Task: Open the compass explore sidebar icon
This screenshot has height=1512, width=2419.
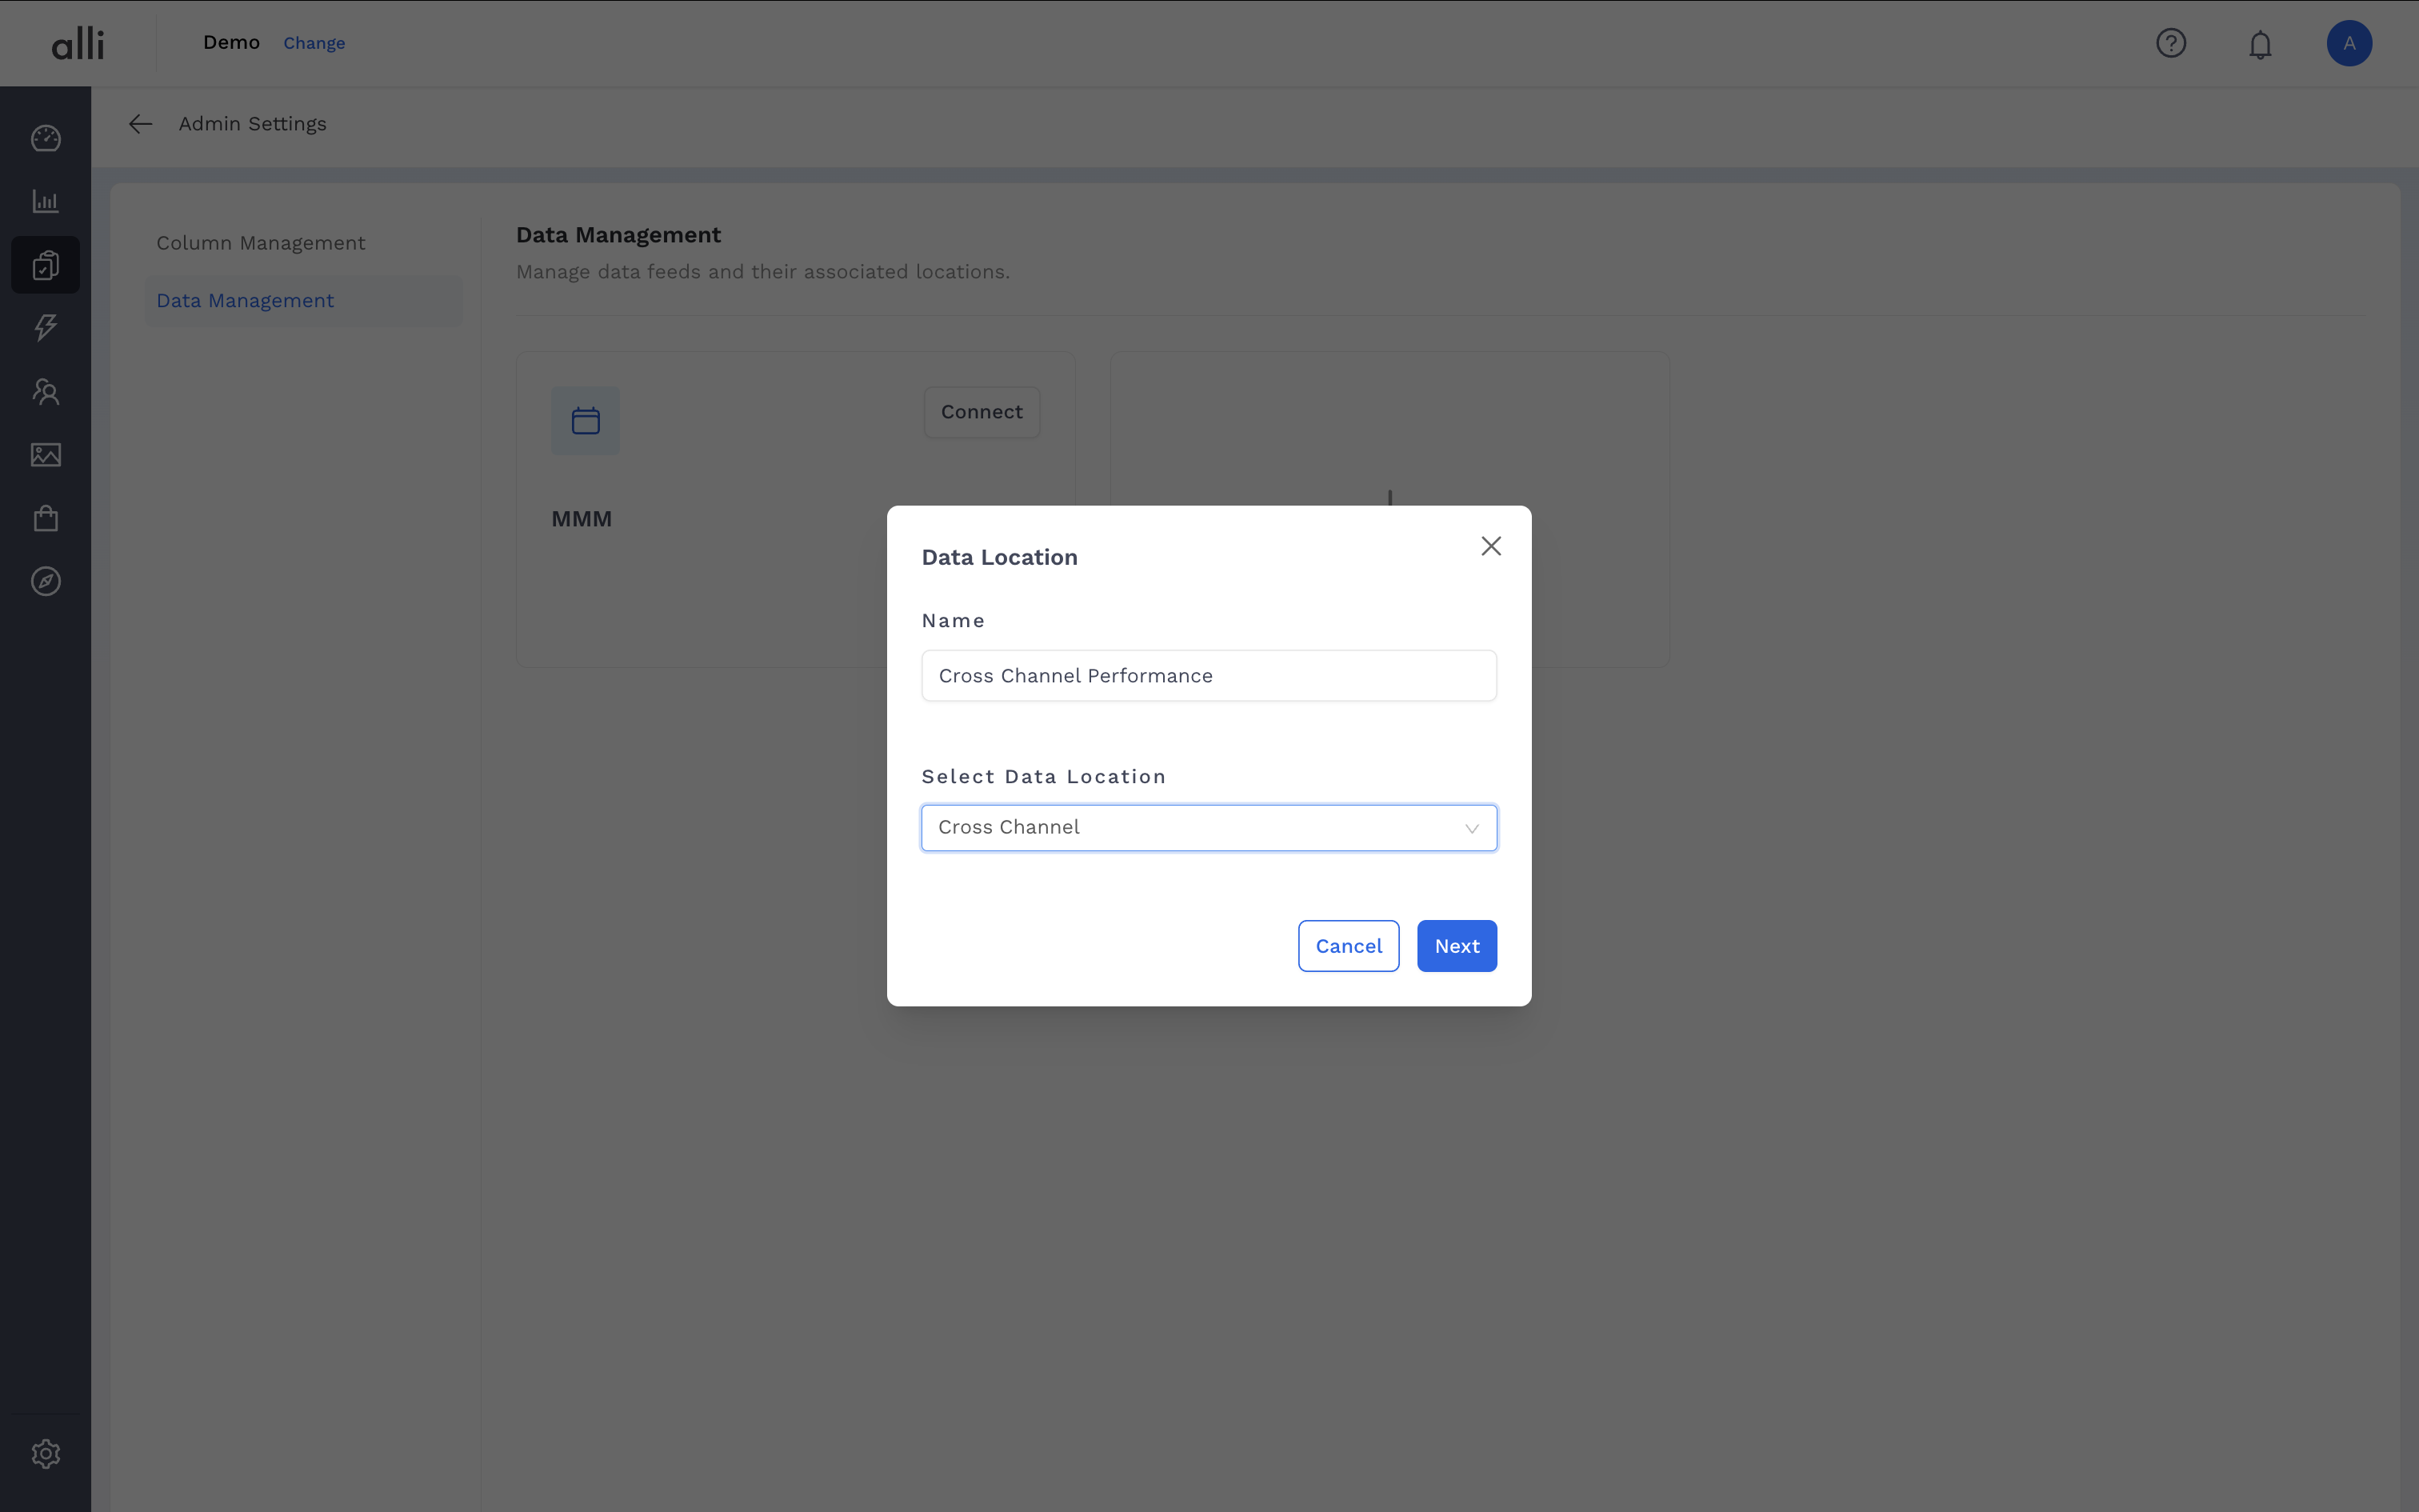Action: click(46, 581)
